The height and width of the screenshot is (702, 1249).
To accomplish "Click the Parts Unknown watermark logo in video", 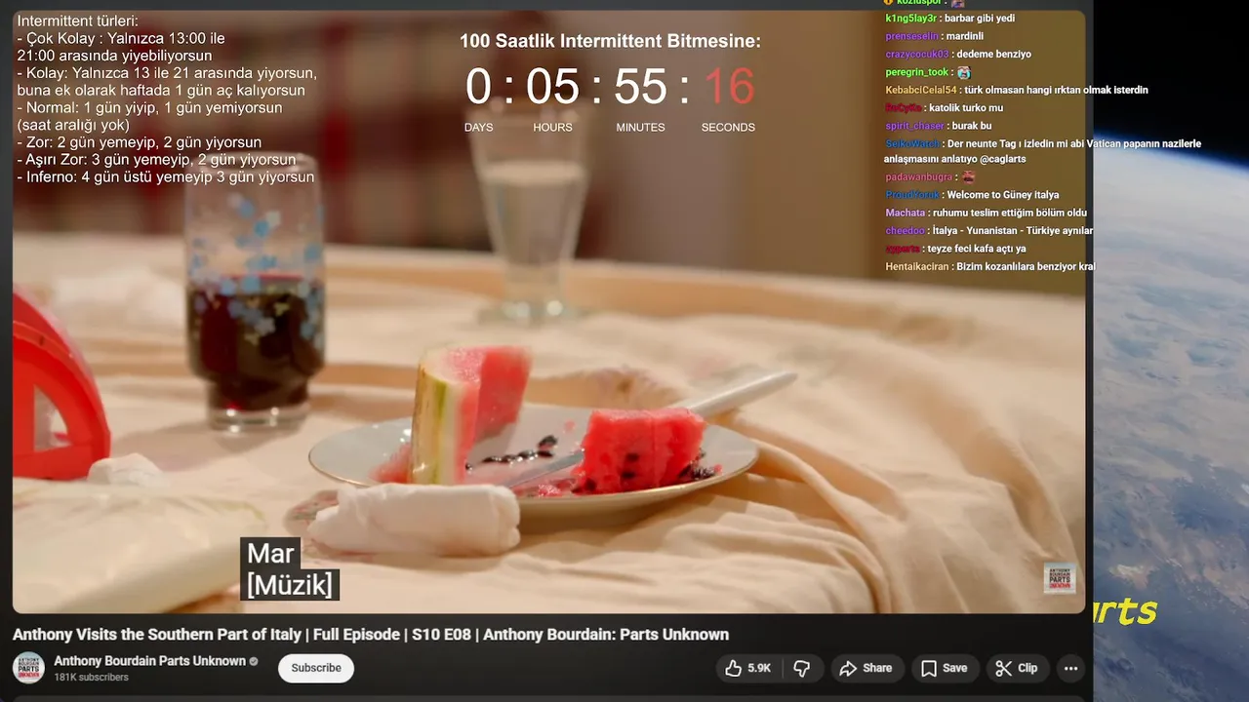I will click(x=1060, y=577).
